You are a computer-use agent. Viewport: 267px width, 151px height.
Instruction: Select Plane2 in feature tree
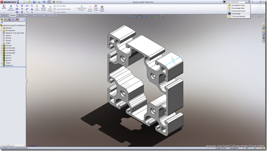(7, 38)
